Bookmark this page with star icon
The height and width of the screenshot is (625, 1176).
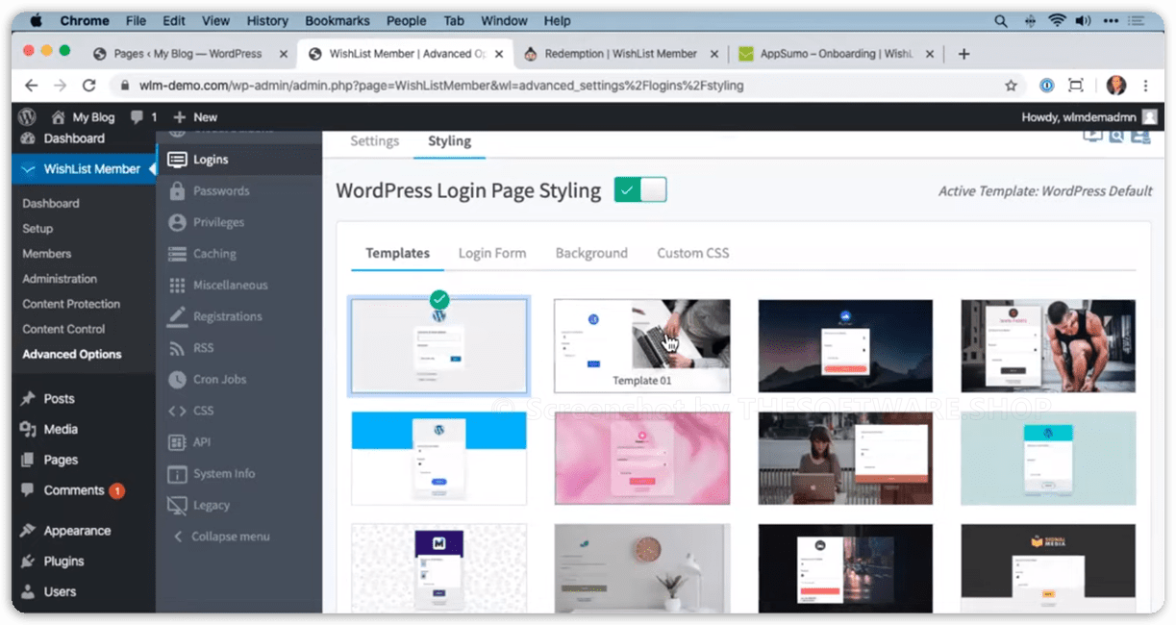(1011, 86)
